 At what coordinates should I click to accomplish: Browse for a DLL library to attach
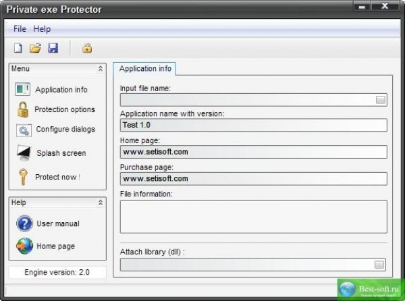pyautogui.click(x=379, y=265)
